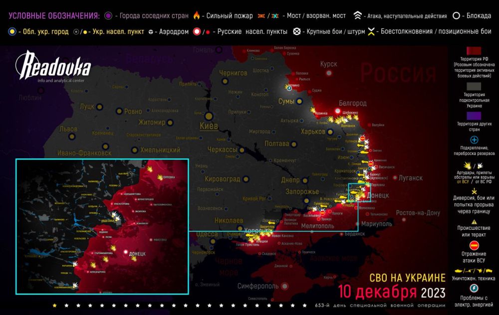Select the gray Ukraine-controlled territory swatch
This screenshot has width=499, height=315.
pos(474,86)
